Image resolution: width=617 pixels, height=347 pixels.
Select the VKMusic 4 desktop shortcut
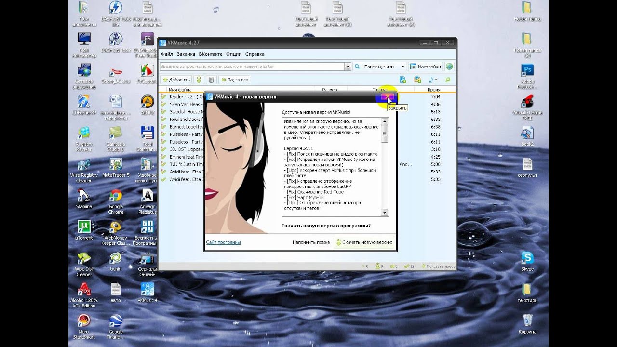(148, 293)
